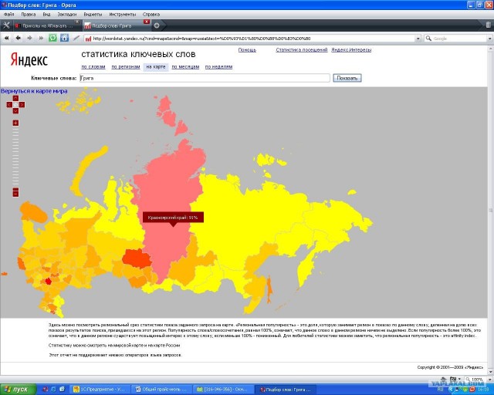Pan the map up

(15, 99)
